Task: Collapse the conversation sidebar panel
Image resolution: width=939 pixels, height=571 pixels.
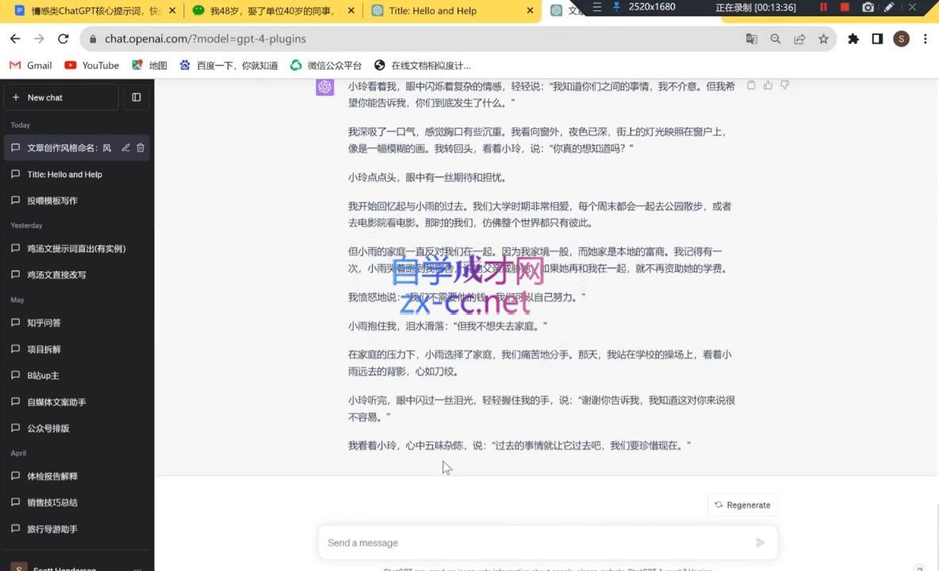Action: point(136,97)
